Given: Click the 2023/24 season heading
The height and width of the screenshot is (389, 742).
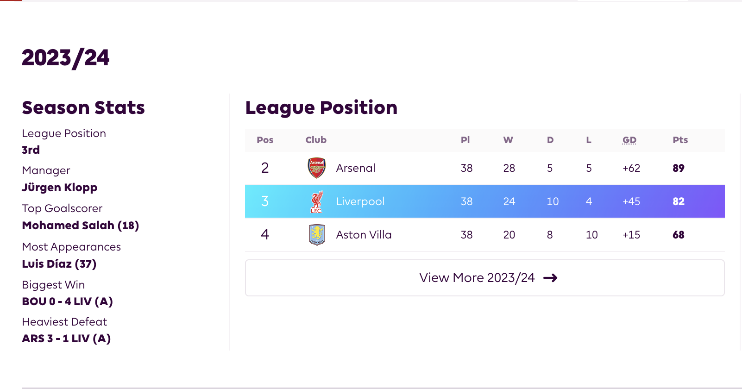Looking at the screenshot, I should pos(66,58).
